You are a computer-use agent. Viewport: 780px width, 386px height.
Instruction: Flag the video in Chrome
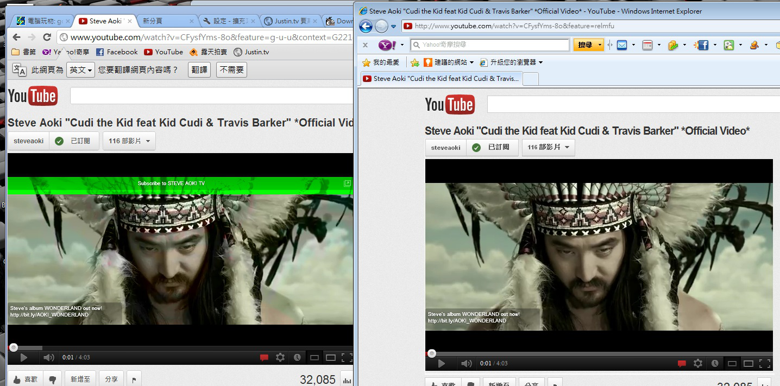click(134, 379)
